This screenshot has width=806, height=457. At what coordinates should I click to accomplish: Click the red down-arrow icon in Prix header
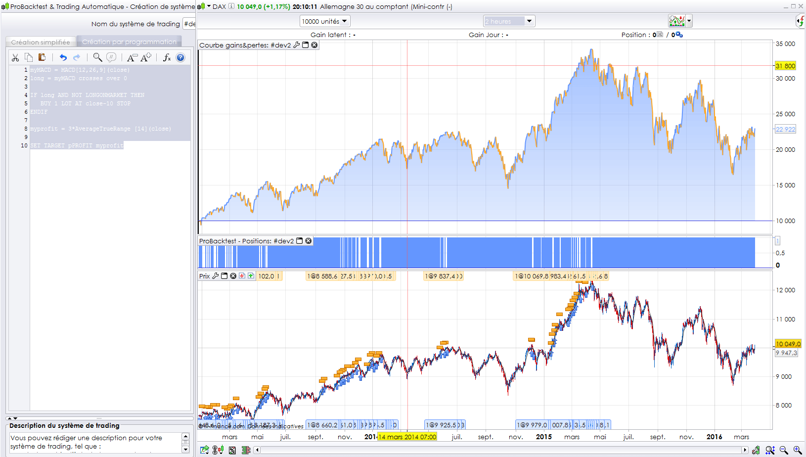pos(242,276)
